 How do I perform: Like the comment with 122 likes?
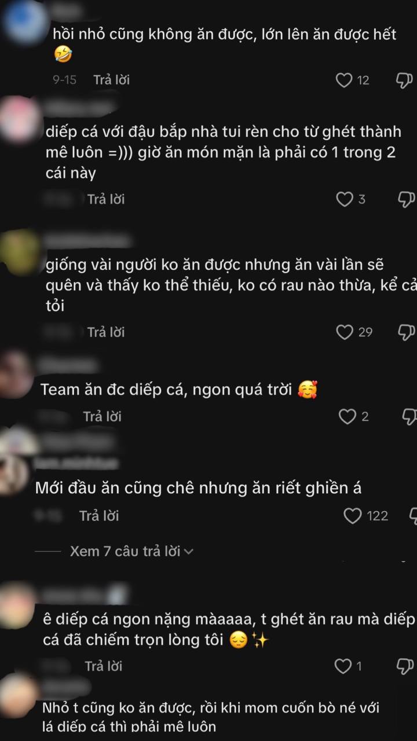point(353,516)
